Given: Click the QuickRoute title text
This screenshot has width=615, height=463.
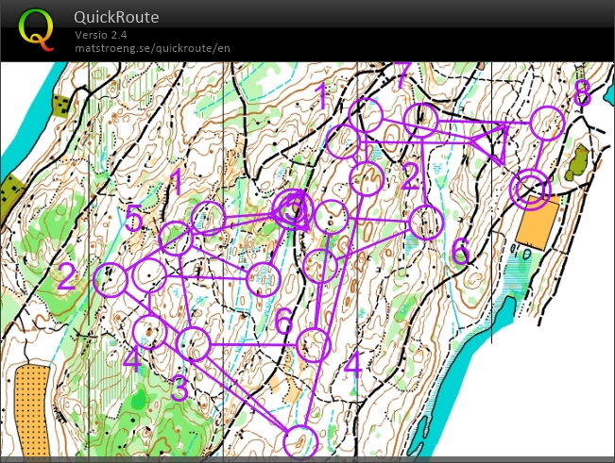Looking at the screenshot, I should [116, 17].
